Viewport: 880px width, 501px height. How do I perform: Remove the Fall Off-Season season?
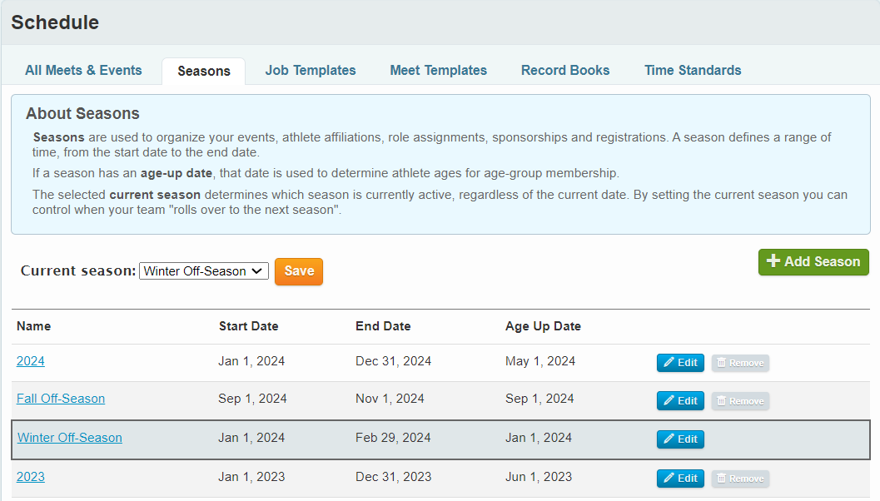(740, 401)
